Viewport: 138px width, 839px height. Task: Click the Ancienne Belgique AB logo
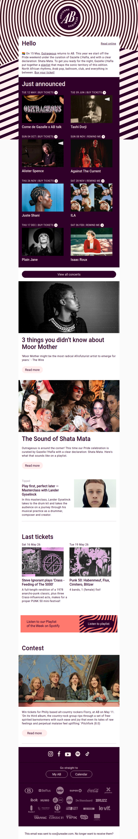69,18
